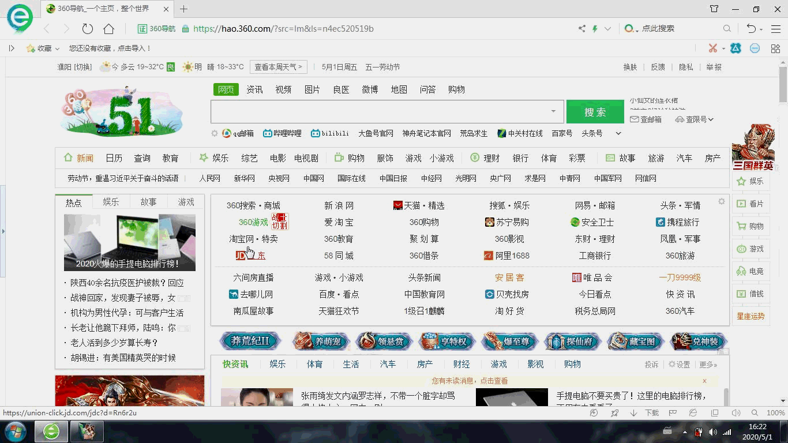Open the site shortcuts overflow chevron next to 头条号

point(617,133)
